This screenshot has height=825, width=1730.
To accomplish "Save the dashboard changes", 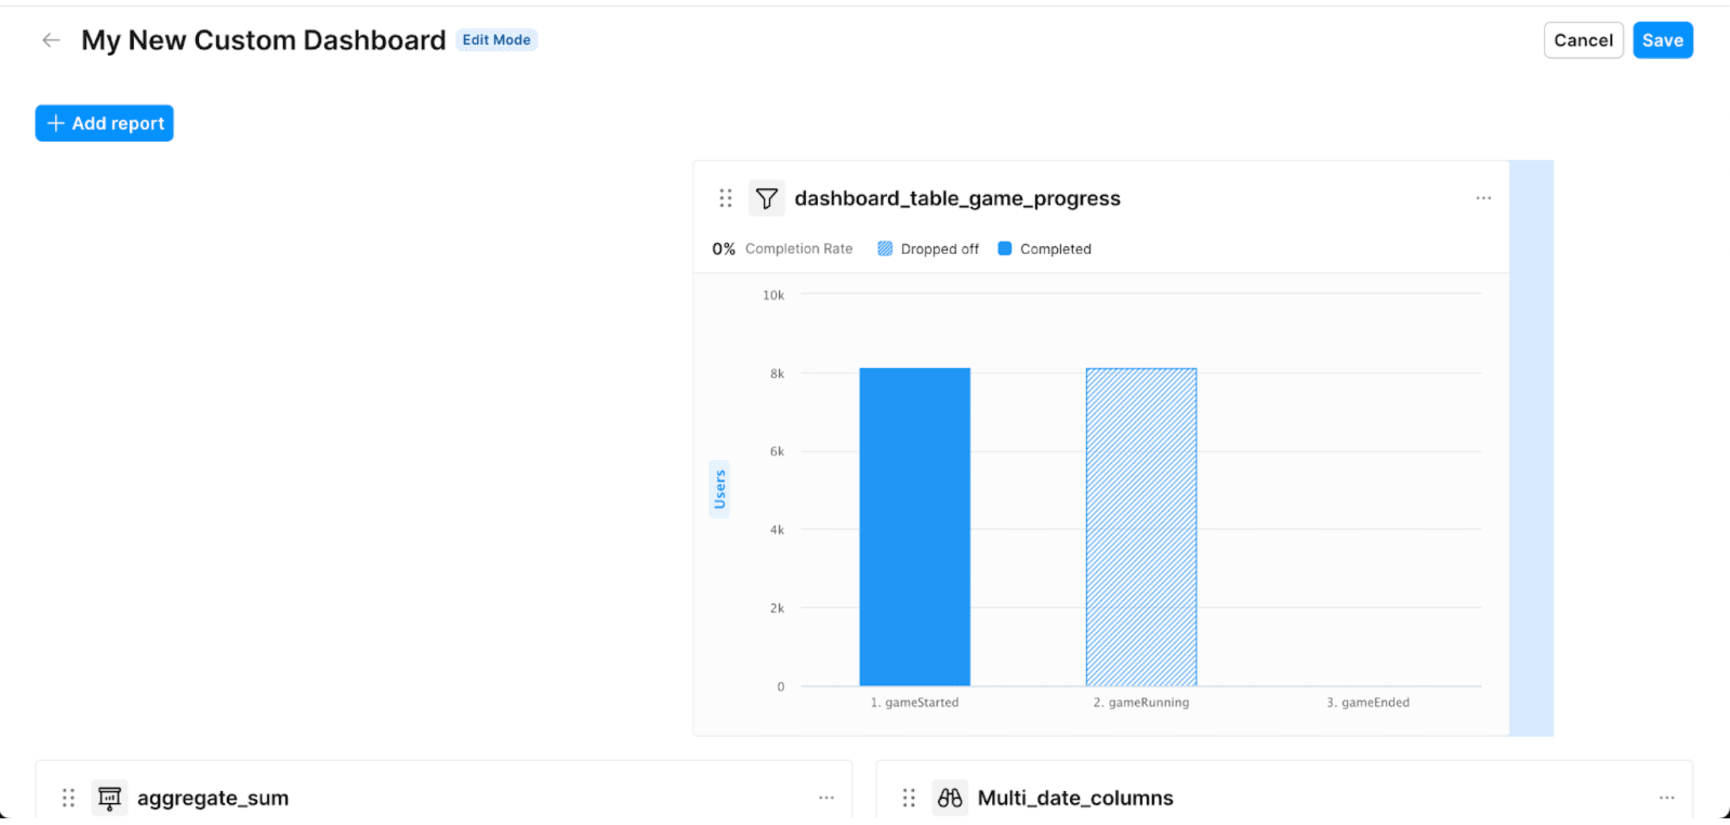I will click(1662, 40).
